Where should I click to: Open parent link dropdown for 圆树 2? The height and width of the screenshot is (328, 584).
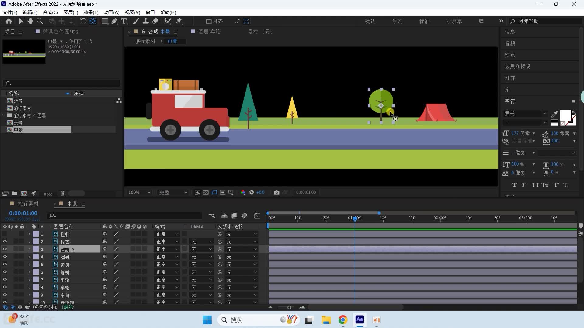tap(242, 249)
